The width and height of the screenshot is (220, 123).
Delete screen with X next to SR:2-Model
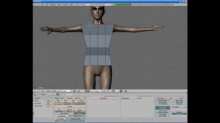click(92, 4)
